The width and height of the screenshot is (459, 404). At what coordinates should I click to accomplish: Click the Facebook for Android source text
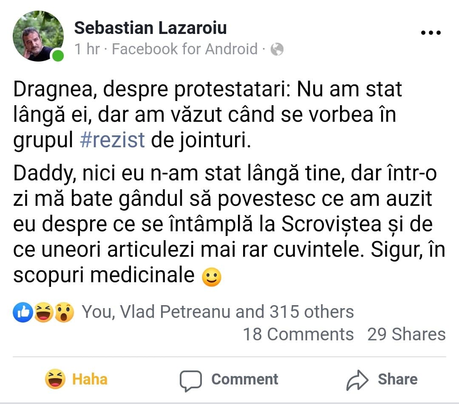185,49
